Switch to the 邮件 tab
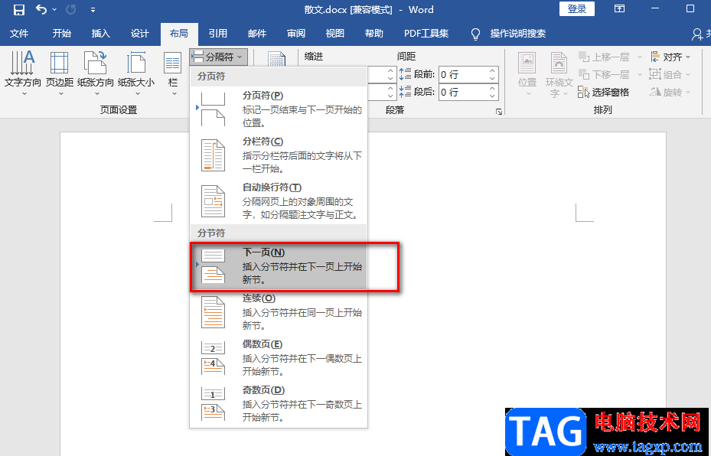This screenshot has width=711, height=456. click(257, 34)
